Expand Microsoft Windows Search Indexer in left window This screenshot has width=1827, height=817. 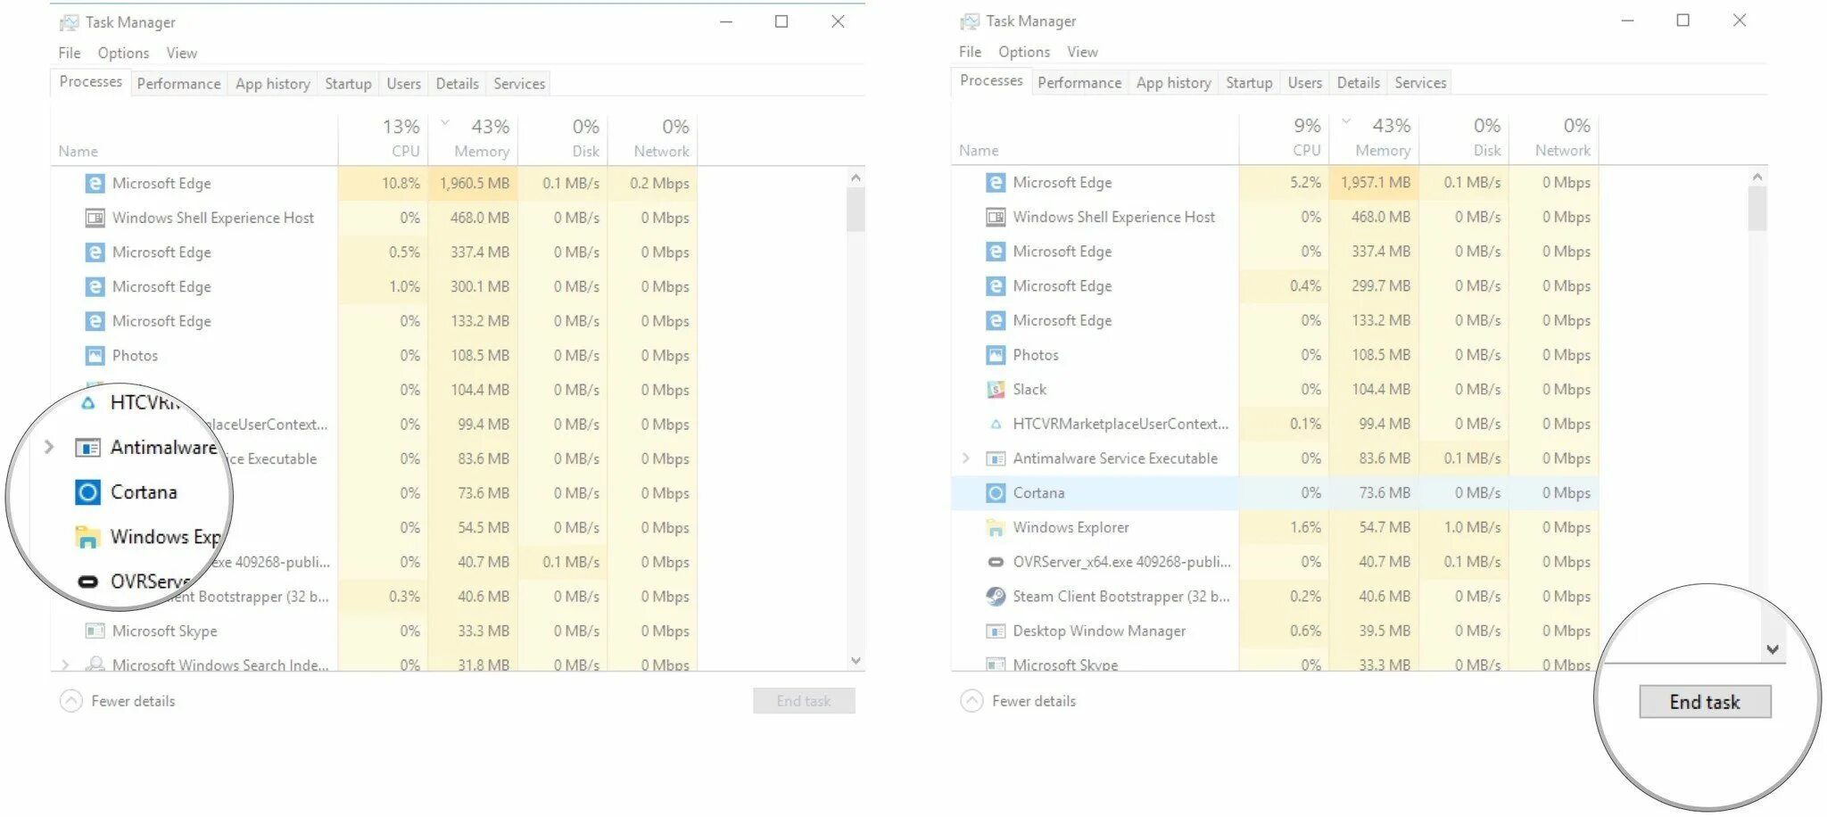(x=65, y=664)
